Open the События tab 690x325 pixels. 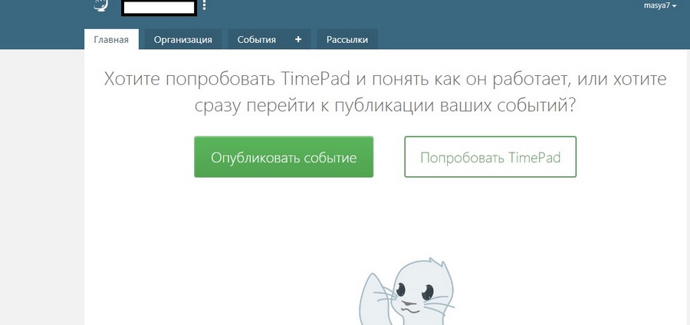257,40
